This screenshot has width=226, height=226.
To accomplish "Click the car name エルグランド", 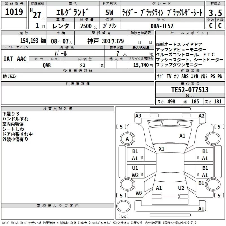I will [72, 13].
